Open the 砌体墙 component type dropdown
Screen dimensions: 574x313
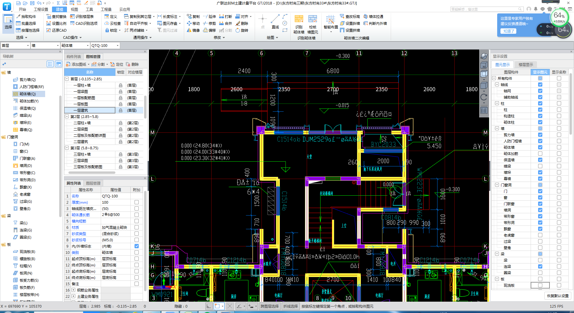(75, 45)
